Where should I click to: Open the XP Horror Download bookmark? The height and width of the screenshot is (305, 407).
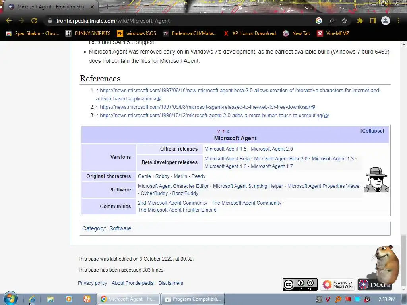point(250,33)
